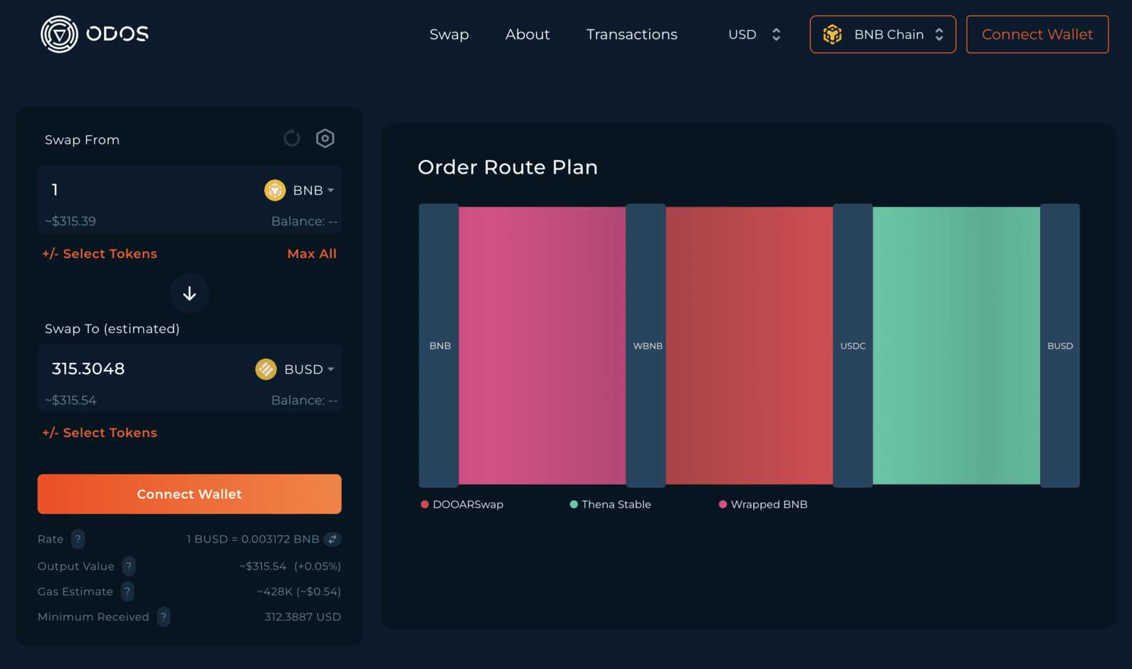This screenshot has width=1132, height=669.
Task: Flip tokens with the down arrow button
Action: coord(189,293)
